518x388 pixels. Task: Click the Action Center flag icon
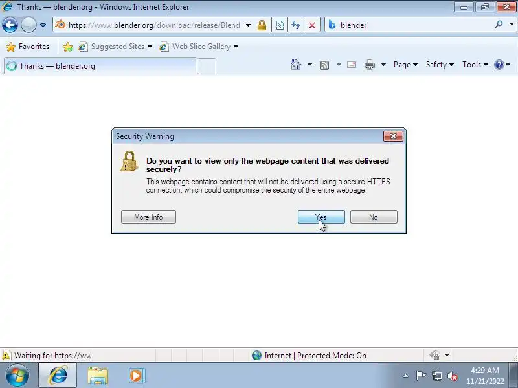tap(420, 376)
